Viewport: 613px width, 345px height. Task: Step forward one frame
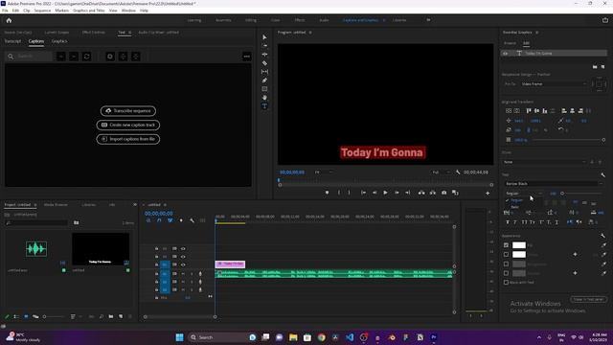[397, 193]
